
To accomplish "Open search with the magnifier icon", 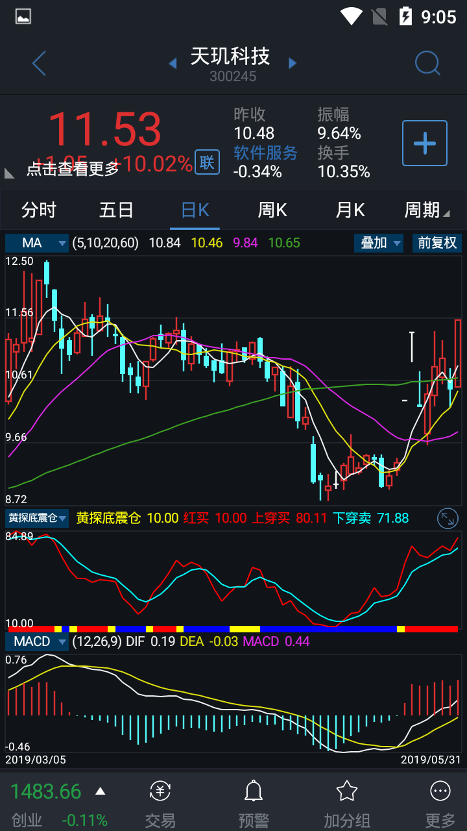I will pos(427,64).
